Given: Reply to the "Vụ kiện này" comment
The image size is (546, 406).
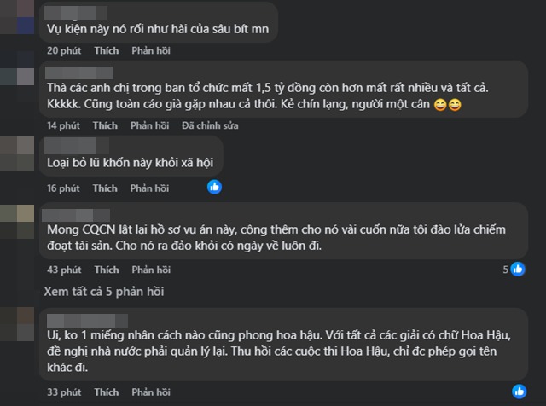Looking at the screenshot, I should pos(150,51).
